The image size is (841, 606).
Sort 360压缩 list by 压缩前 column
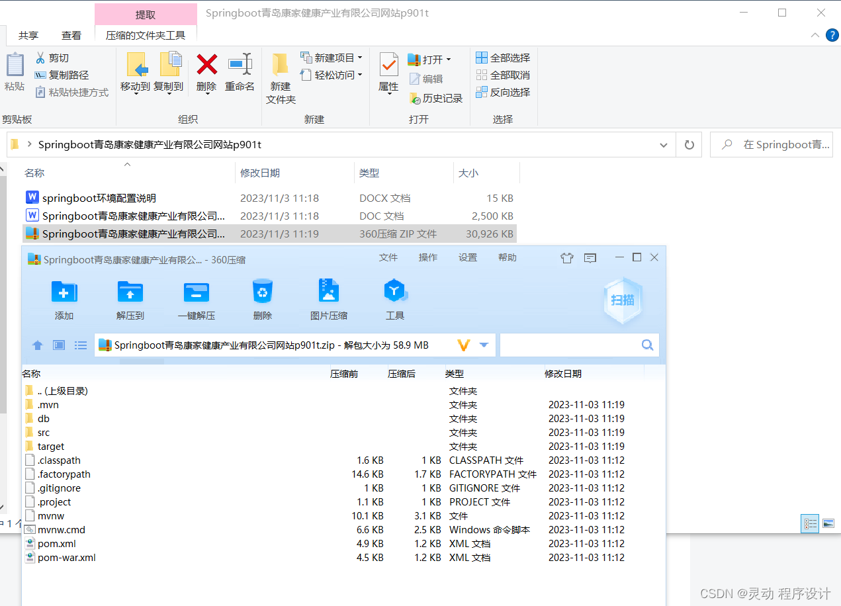pos(344,374)
